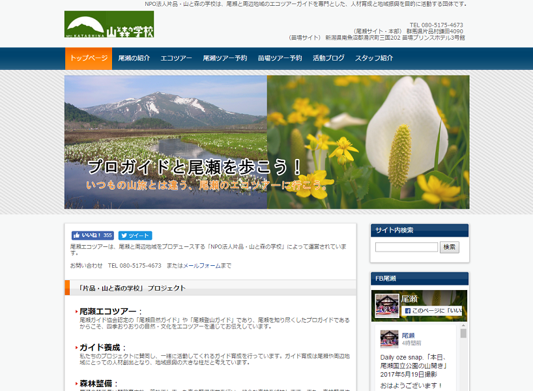The width and height of the screenshot is (533, 391).
Task: Click the FB feed scrollbar up arrow
Action: click(x=463, y=326)
